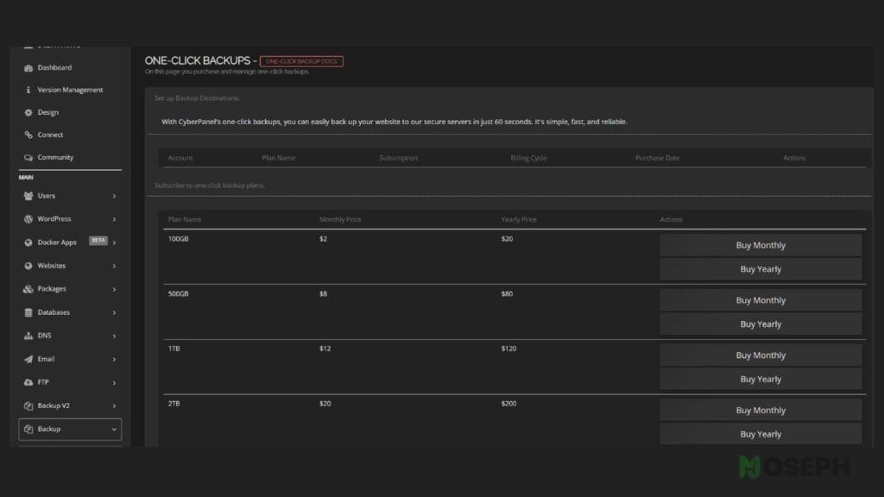Buy the 100GB plan yearly

pos(761,269)
